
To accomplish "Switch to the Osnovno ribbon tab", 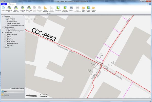I will pyautogui.click(x=12, y=4).
